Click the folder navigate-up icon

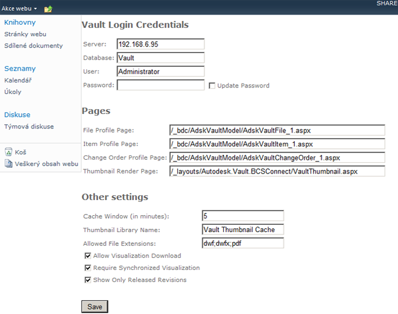pyautogui.click(x=48, y=9)
